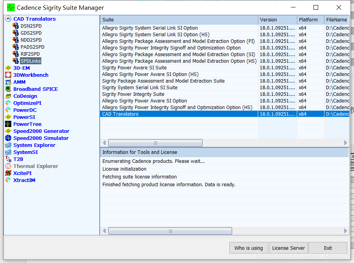Select the Sigrity System Serial Link SI Suite row
This screenshot has height=263, width=354.
[x=225, y=87]
